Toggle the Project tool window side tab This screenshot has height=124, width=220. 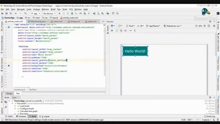click(2, 26)
